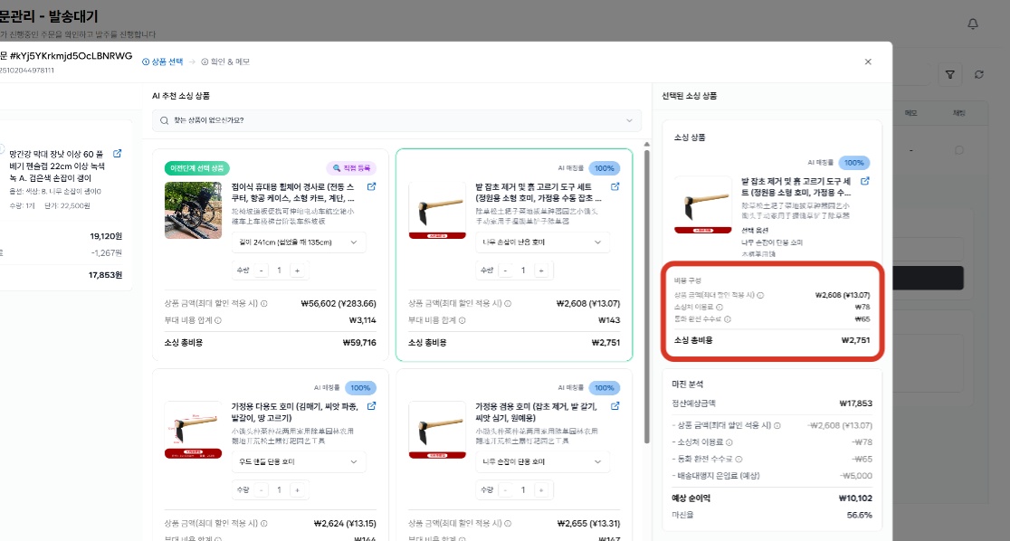Click the 메모 column header behind dialog
1010x541 pixels.
click(x=910, y=113)
